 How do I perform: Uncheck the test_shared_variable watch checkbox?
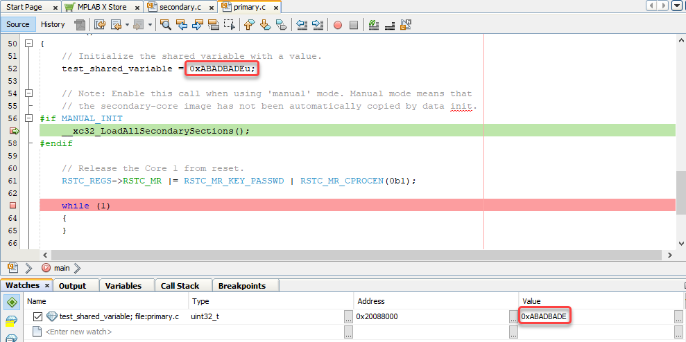38,316
